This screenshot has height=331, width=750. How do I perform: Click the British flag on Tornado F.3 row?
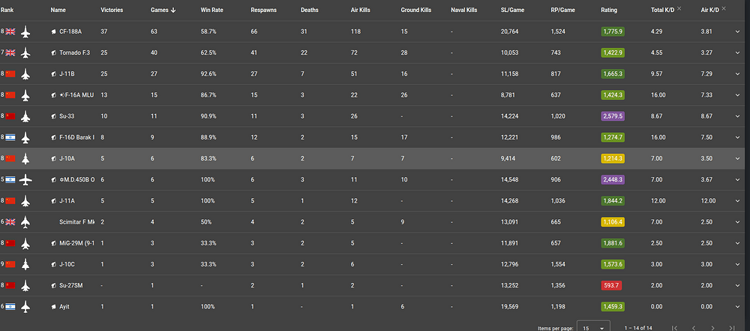pyautogui.click(x=10, y=53)
